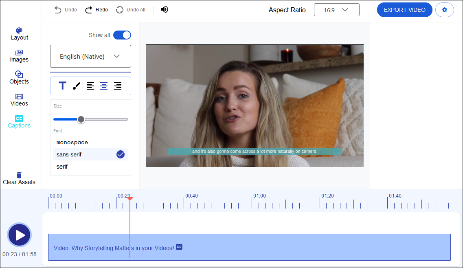The image size is (463, 268).
Task: Uncheck the sans-serif font checkmark
Action: coord(120,154)
